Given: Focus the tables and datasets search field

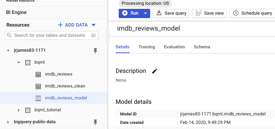Looking at the screenshot, I should pos(52,35).
